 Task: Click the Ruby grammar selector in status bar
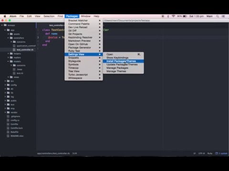[210, 153]
